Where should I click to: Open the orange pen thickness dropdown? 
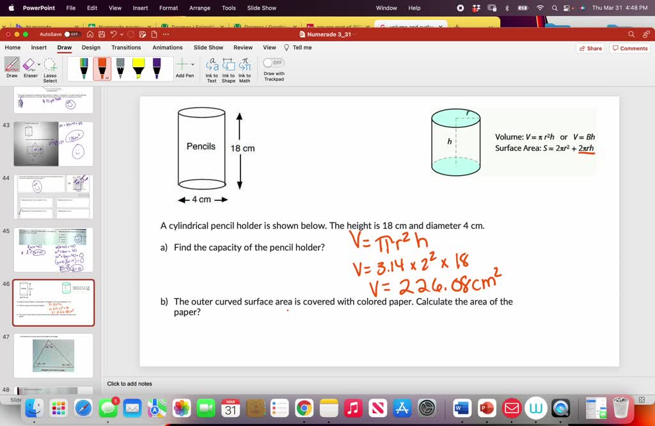(x=107, y=76)
